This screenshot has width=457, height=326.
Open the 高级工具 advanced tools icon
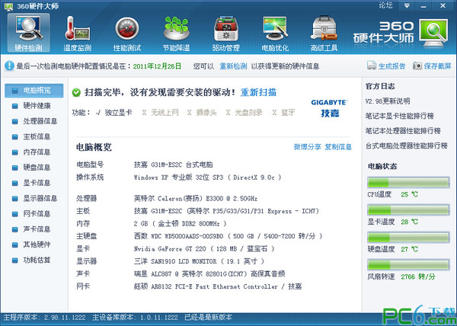click(x=324, y=33)
